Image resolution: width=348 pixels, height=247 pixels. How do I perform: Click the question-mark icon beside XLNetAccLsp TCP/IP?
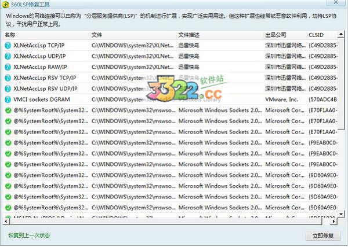pos(8,46)
